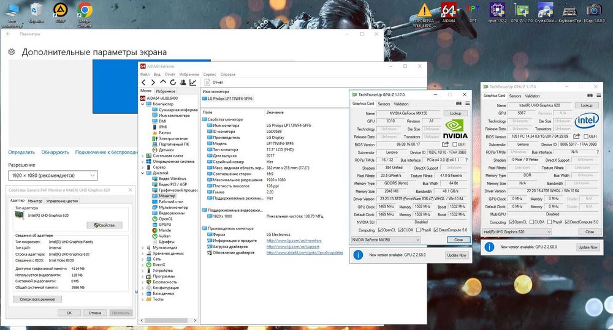Expand the Сервер tree node

142,167
